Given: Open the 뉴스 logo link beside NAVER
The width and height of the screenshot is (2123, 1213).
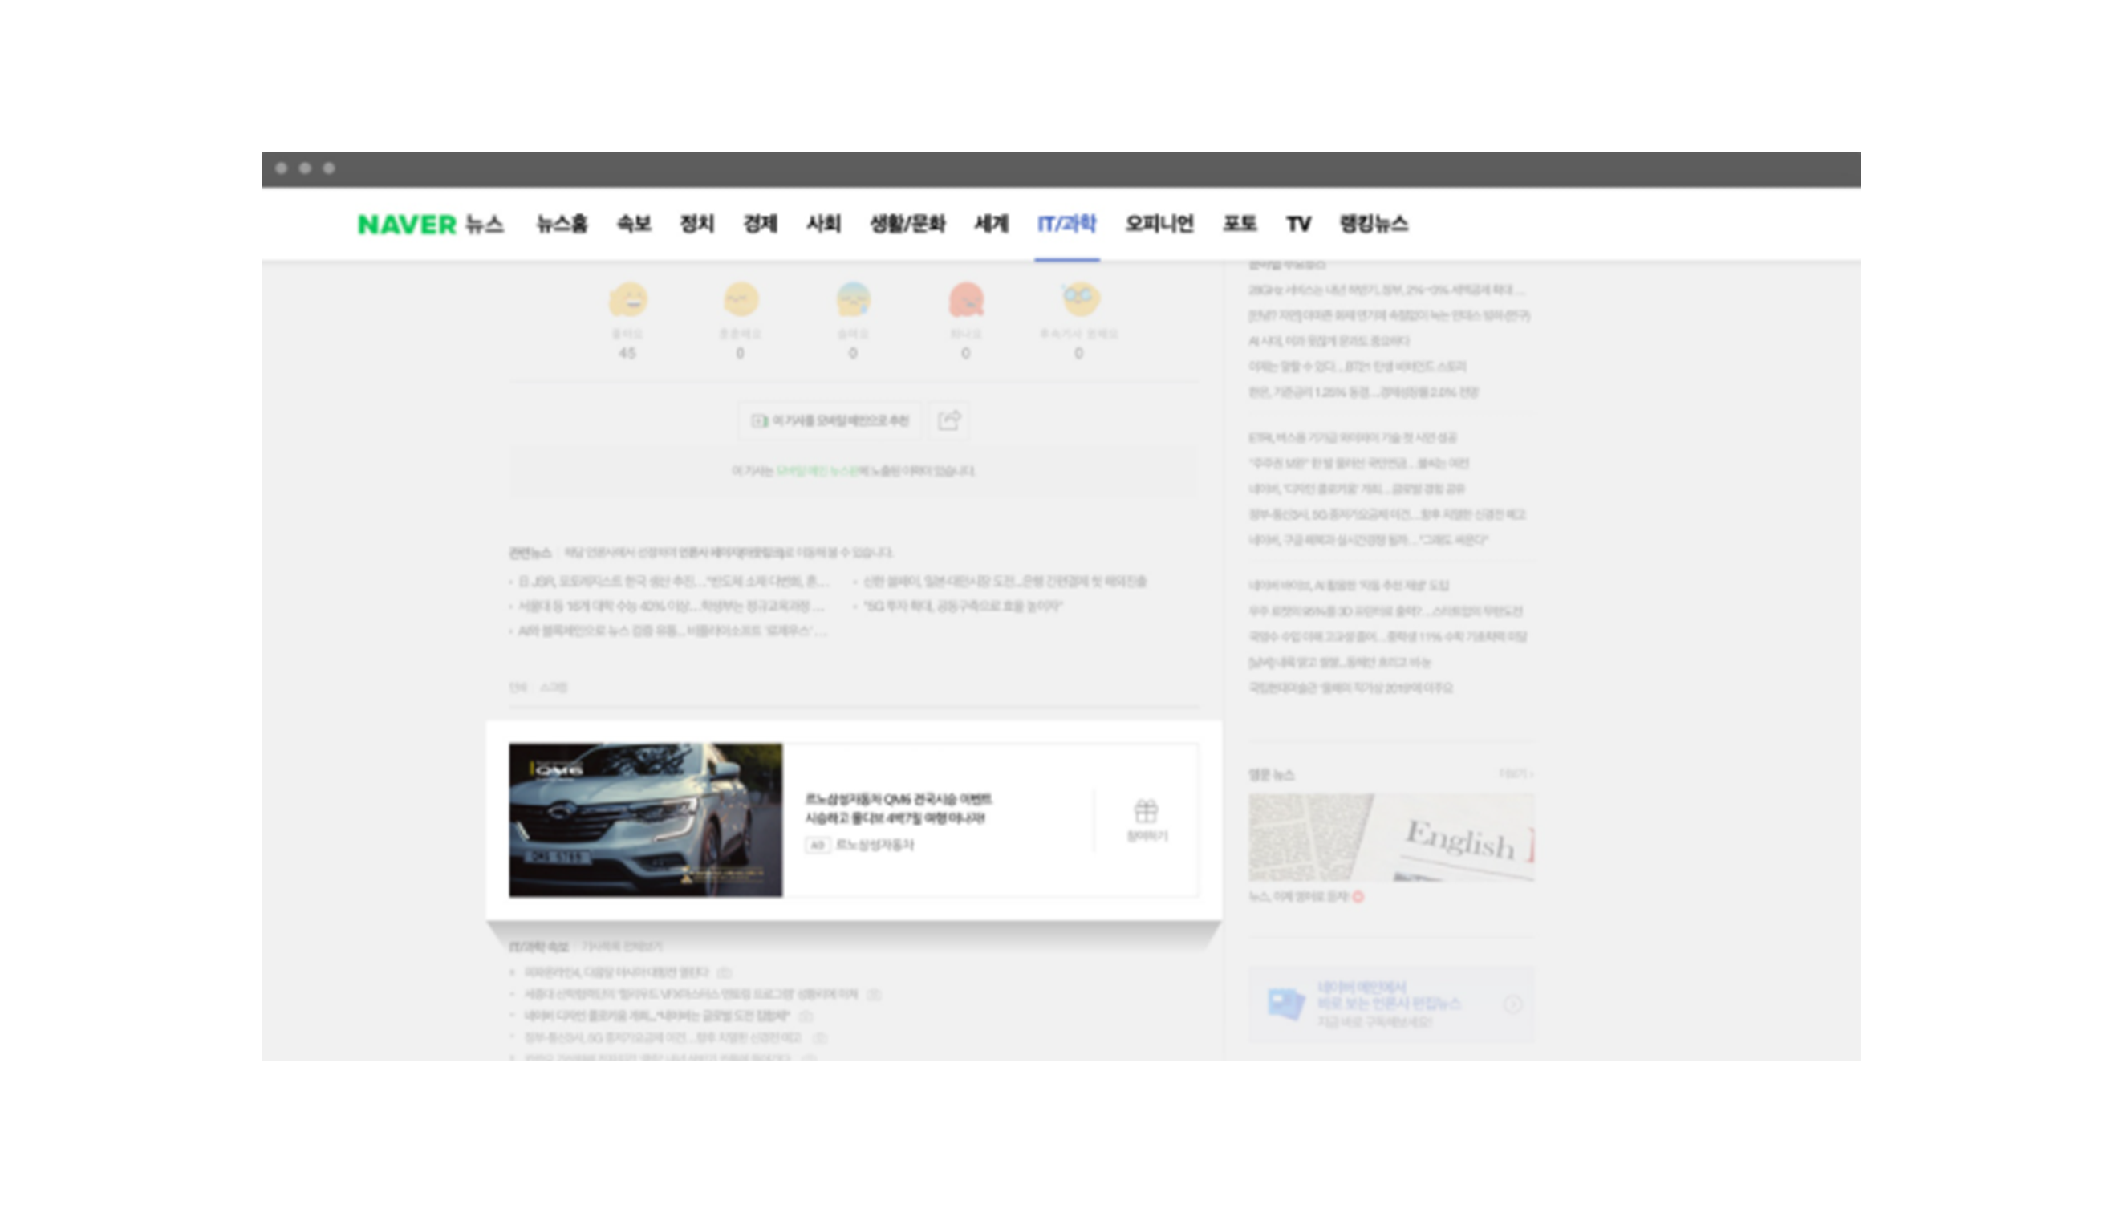Looking at the screenshot, I should (485, 224).
